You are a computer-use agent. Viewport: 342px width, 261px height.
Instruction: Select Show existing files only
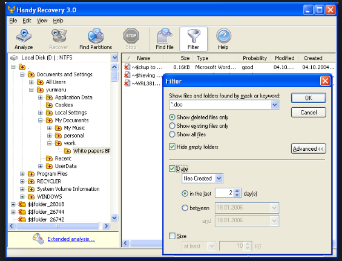pos(172,126)
